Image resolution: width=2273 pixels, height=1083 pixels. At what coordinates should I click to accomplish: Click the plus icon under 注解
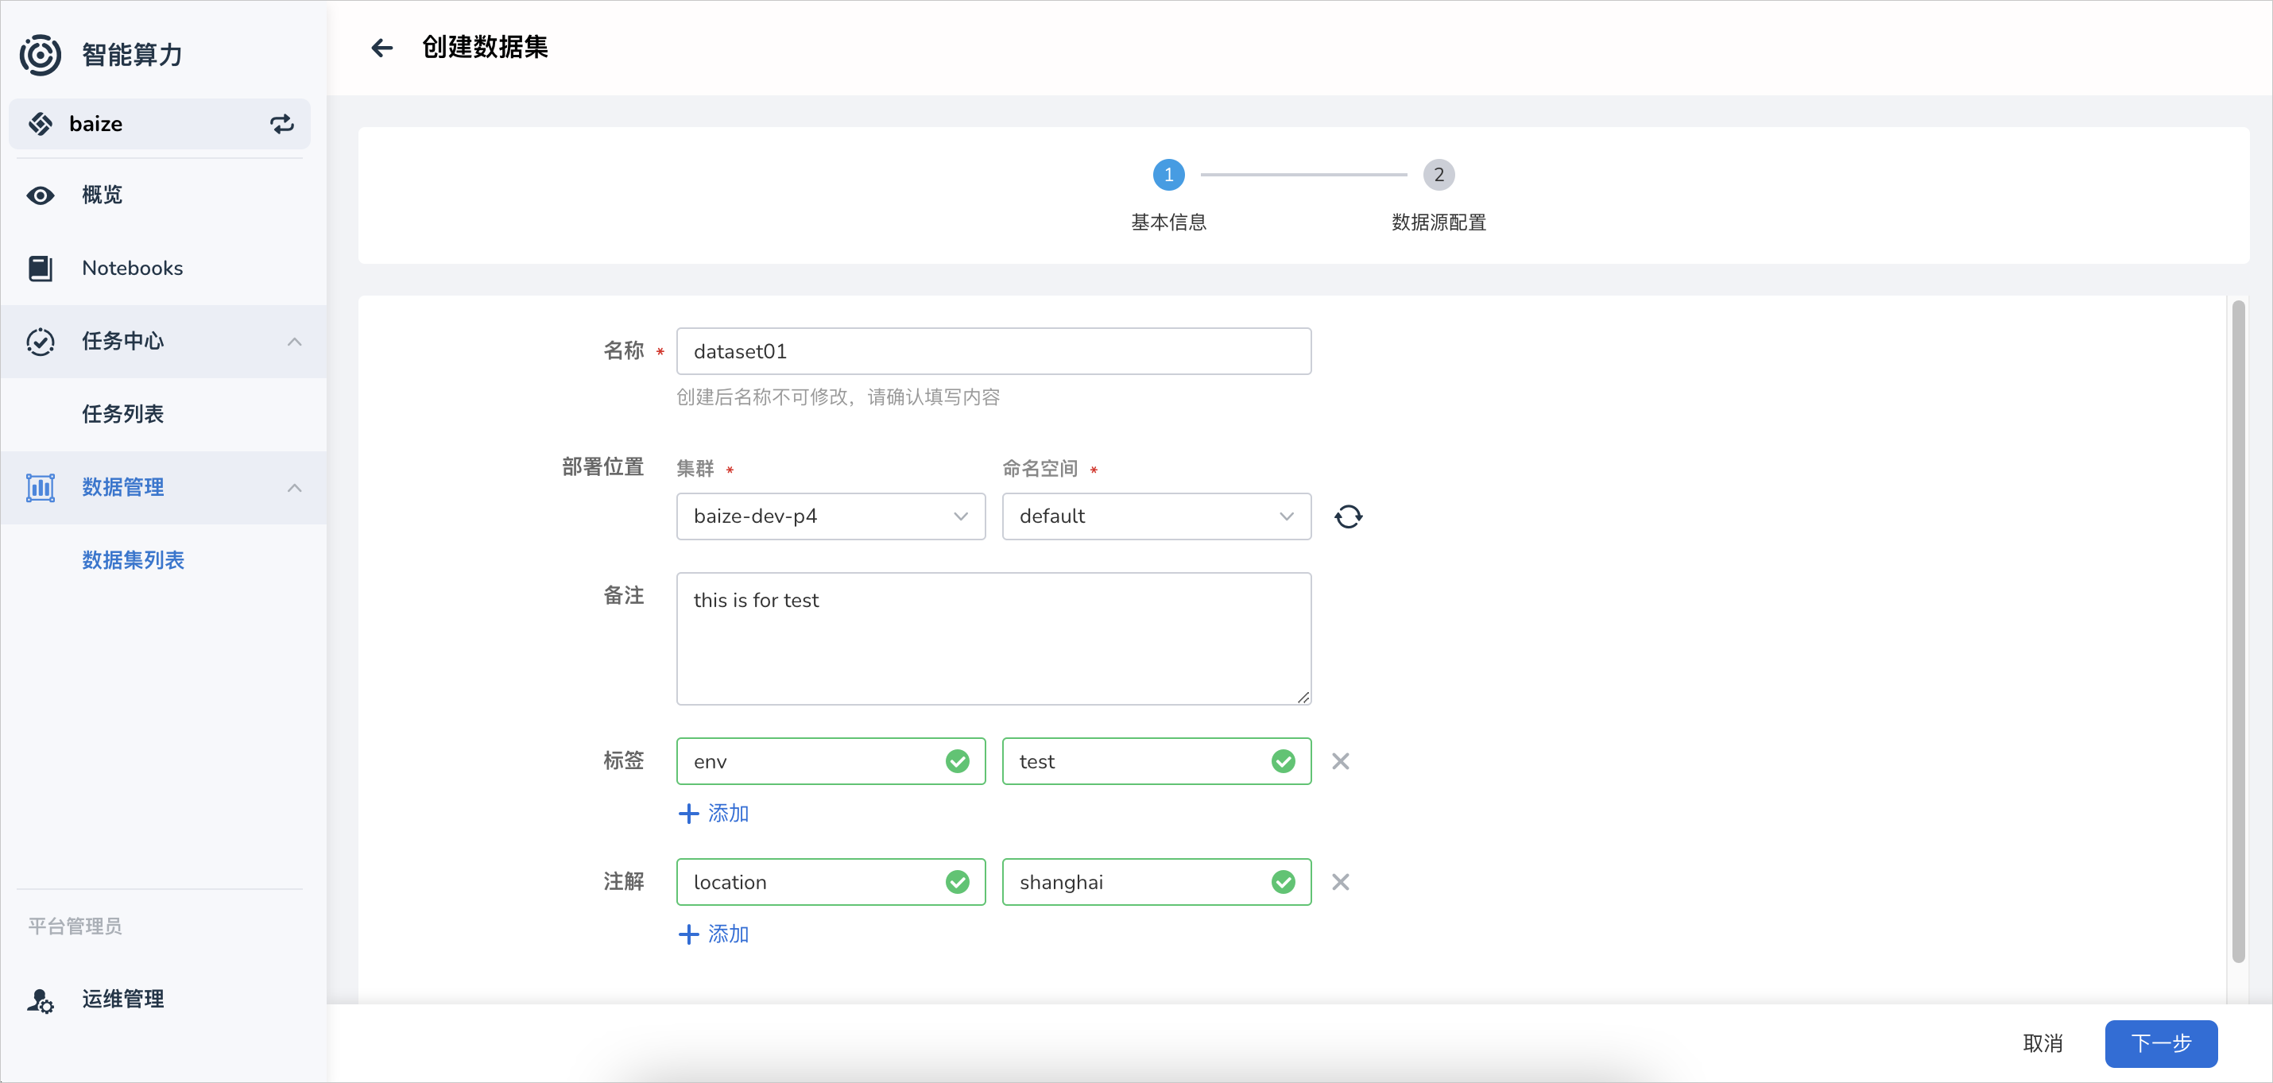point(688,934)
